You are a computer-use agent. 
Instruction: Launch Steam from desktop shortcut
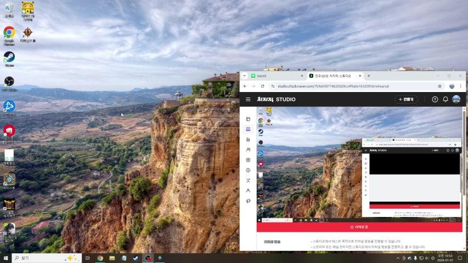coord(9,59)
